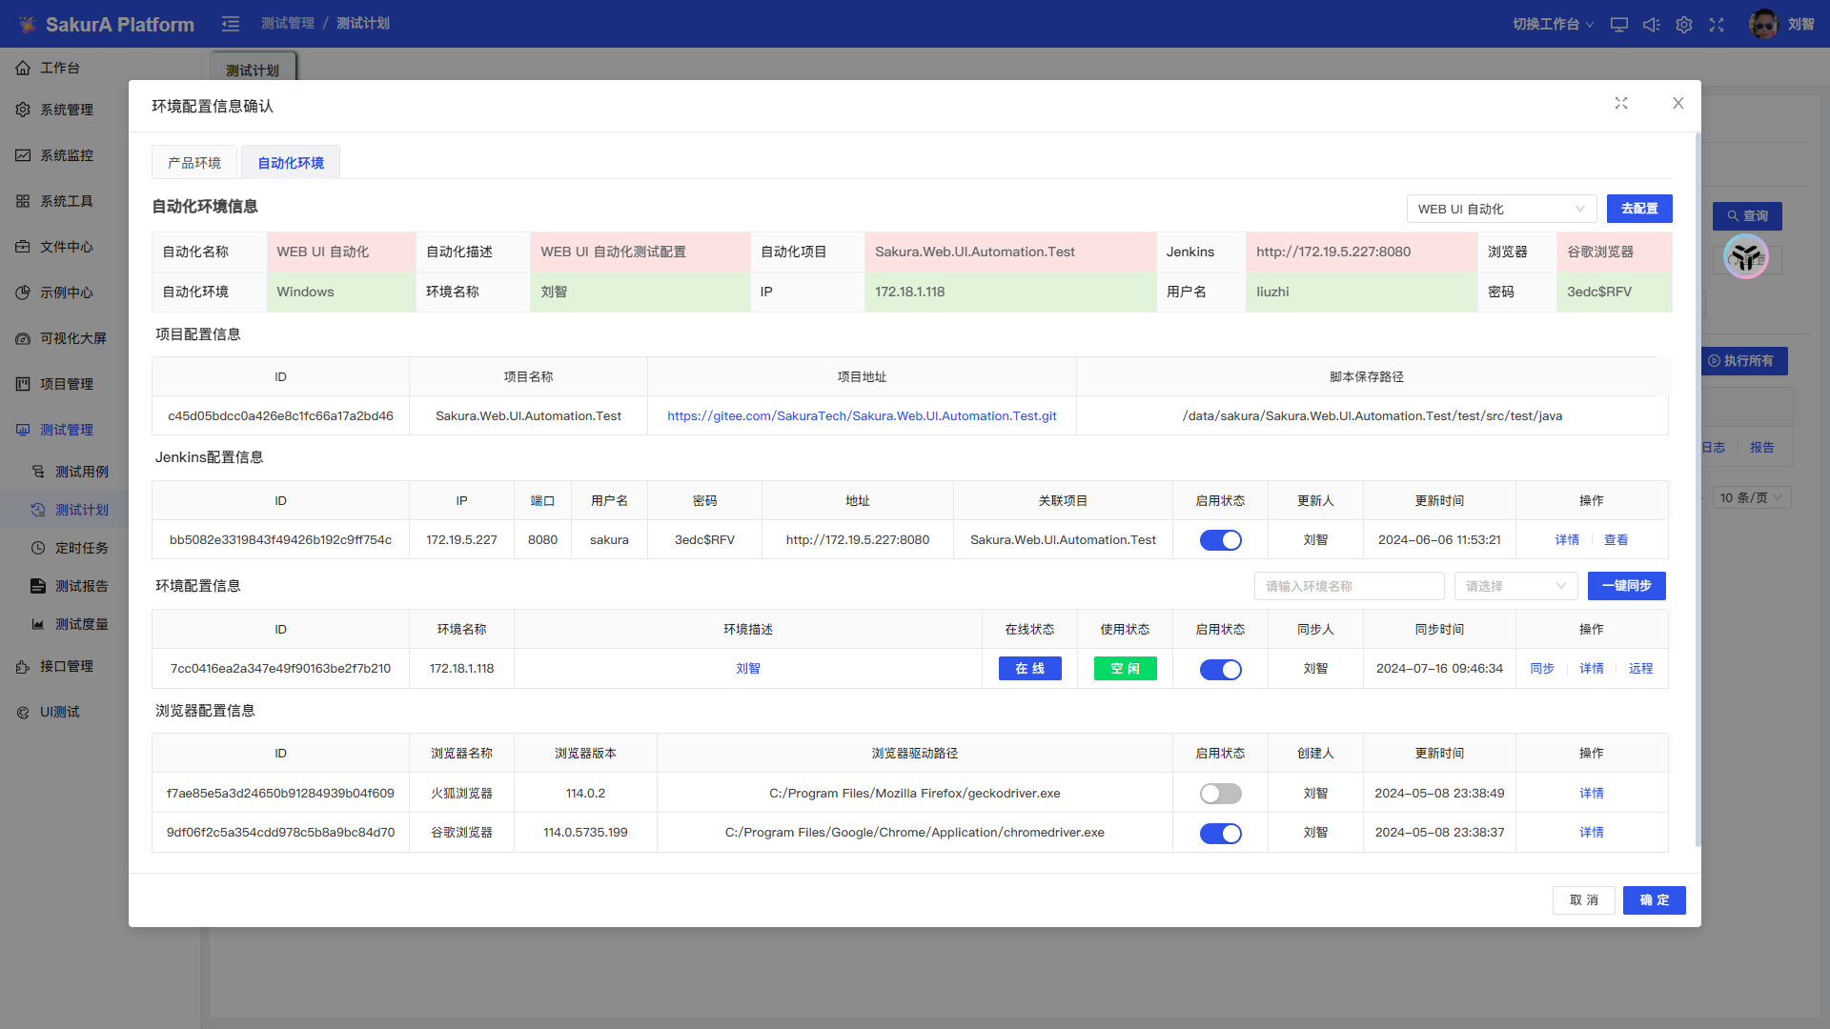Open 测试报告 document icon
1830x1029 pixels.
[38, 586]
